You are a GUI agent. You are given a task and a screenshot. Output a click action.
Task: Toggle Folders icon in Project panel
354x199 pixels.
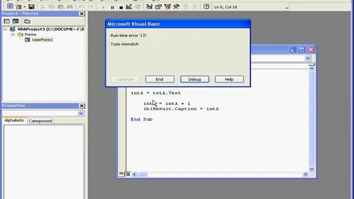[x=27, y=21]
